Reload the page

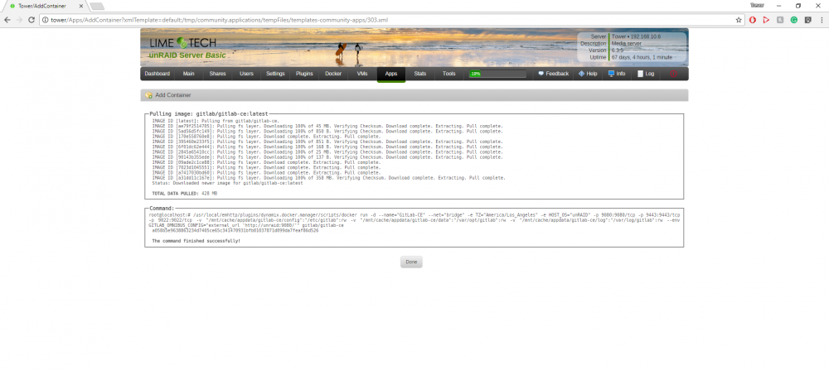[x=32, y=20]
